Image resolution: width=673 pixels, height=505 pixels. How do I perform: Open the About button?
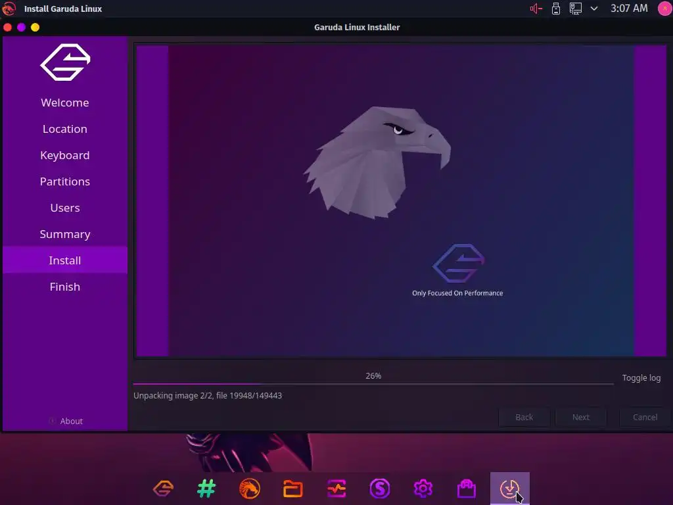66,421
